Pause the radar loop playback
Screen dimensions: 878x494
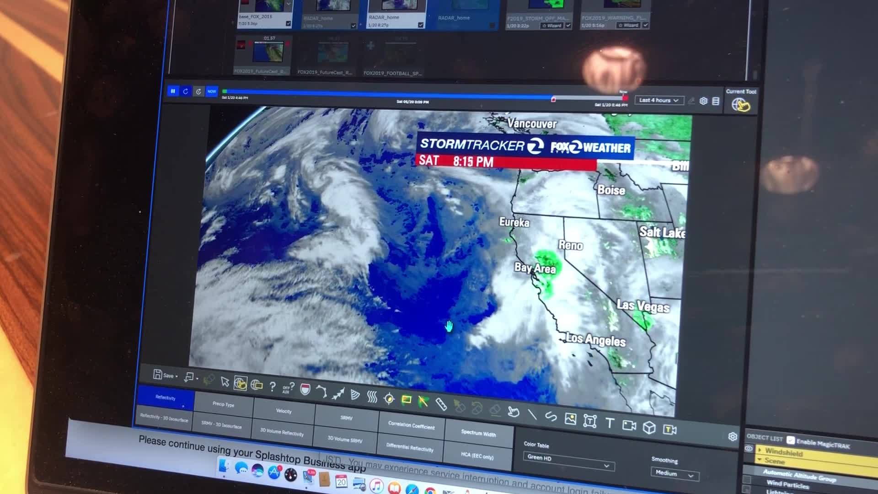click(x=173, y=91)
